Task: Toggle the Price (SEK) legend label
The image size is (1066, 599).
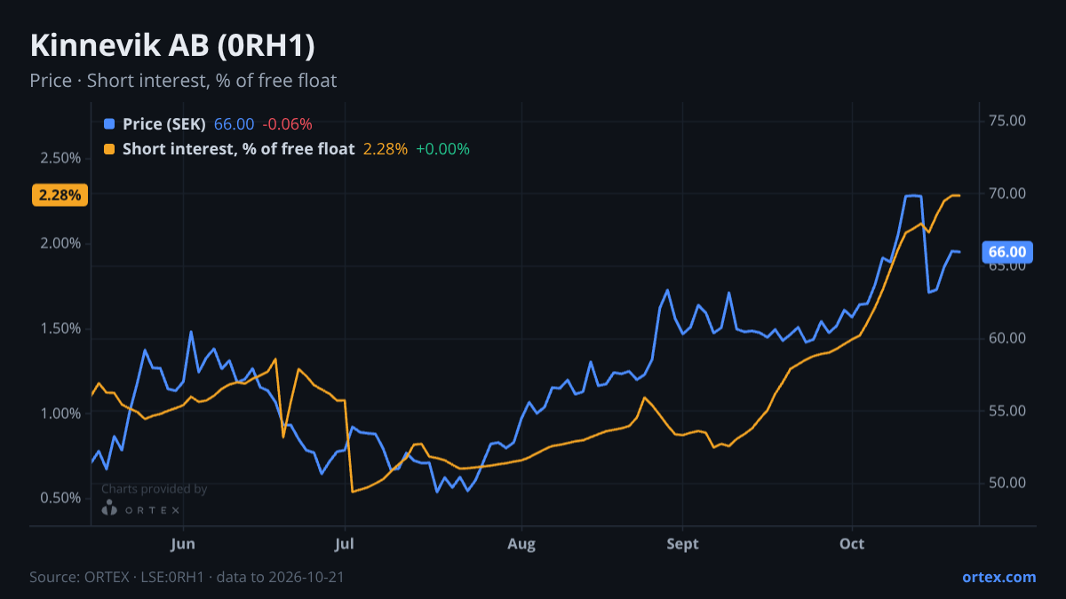Action: [x=164, y=124]
